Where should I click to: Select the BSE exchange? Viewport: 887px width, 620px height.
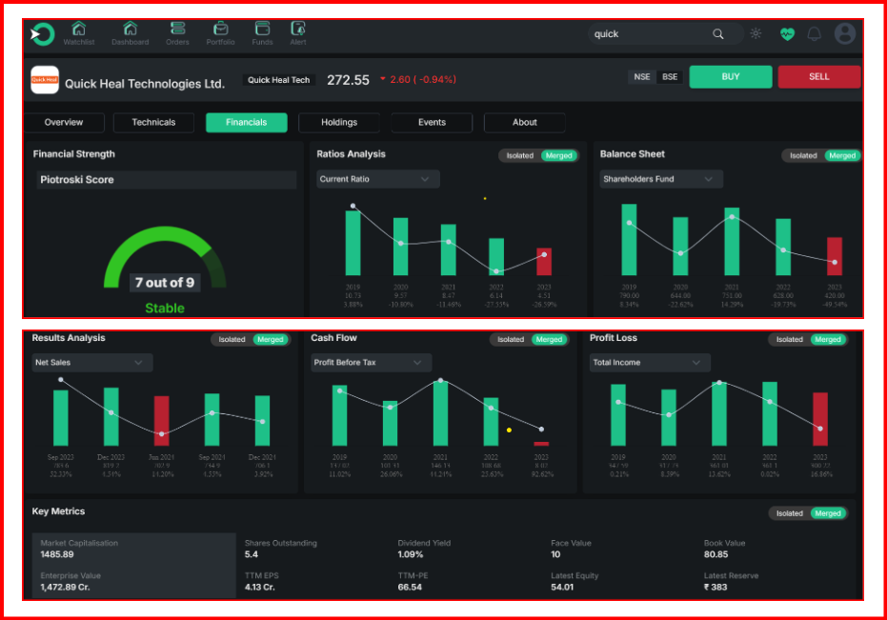point(670,77)
